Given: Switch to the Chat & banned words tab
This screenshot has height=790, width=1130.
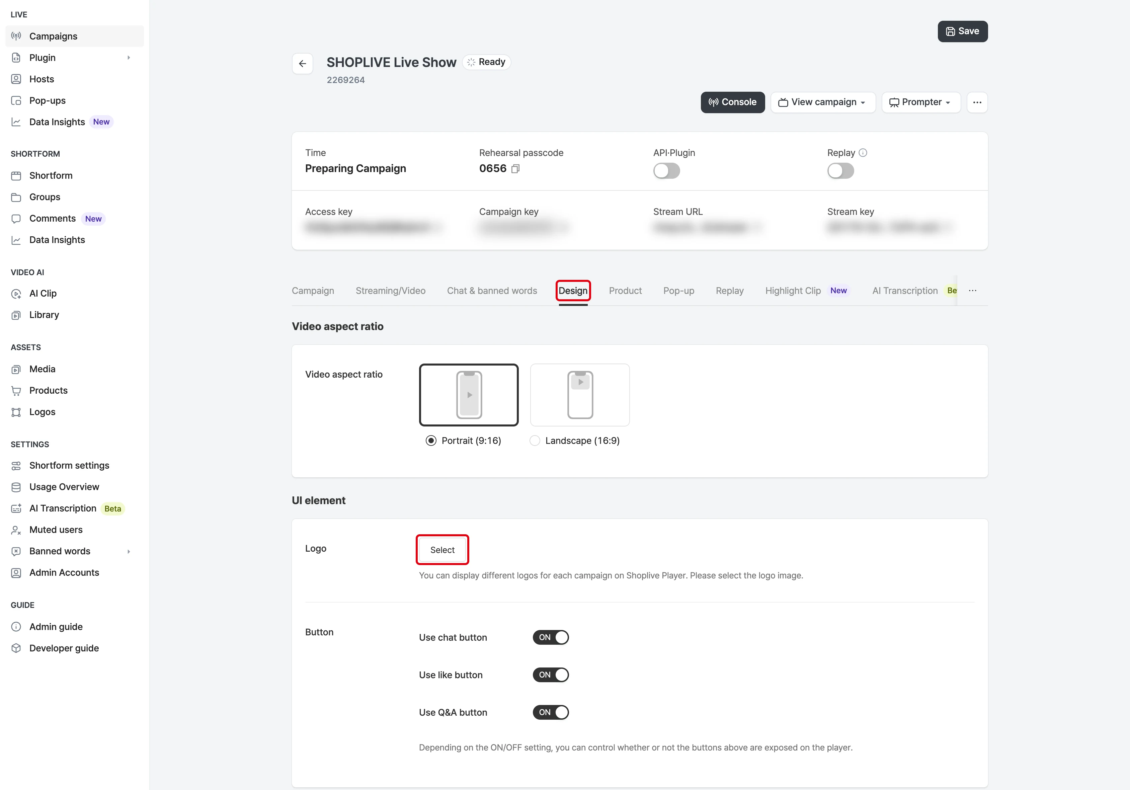Looking at the screenshot, I should (492, 291).
